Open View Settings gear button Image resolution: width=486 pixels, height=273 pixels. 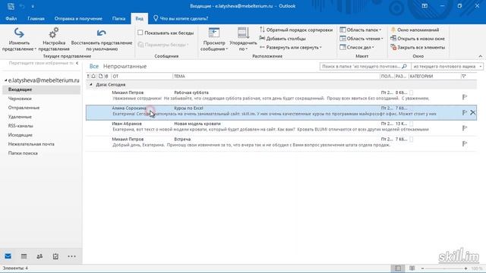coord(54,39)
